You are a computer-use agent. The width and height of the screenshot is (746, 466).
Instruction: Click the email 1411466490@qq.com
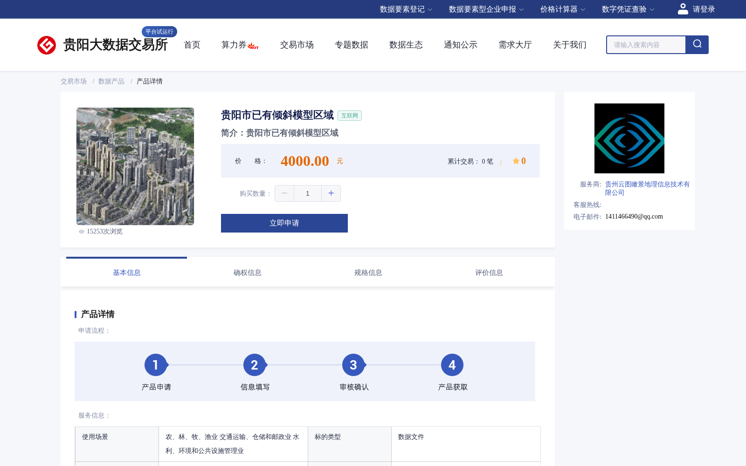coord(634,217)
